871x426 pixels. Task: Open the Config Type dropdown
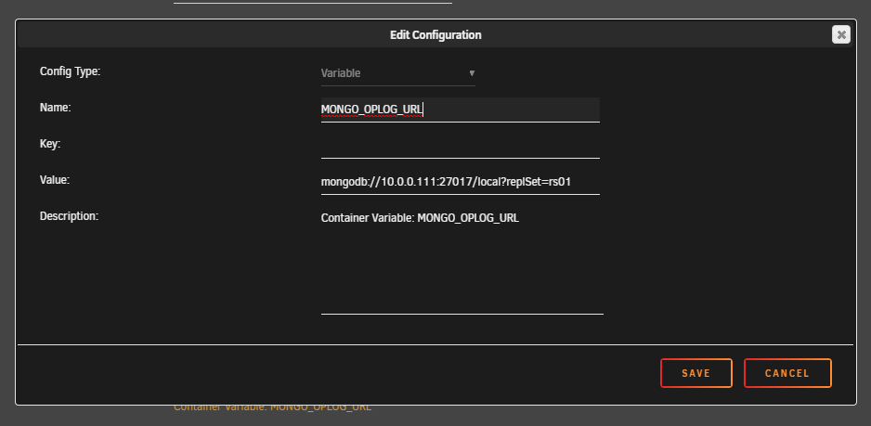click(x=398, y=73)
